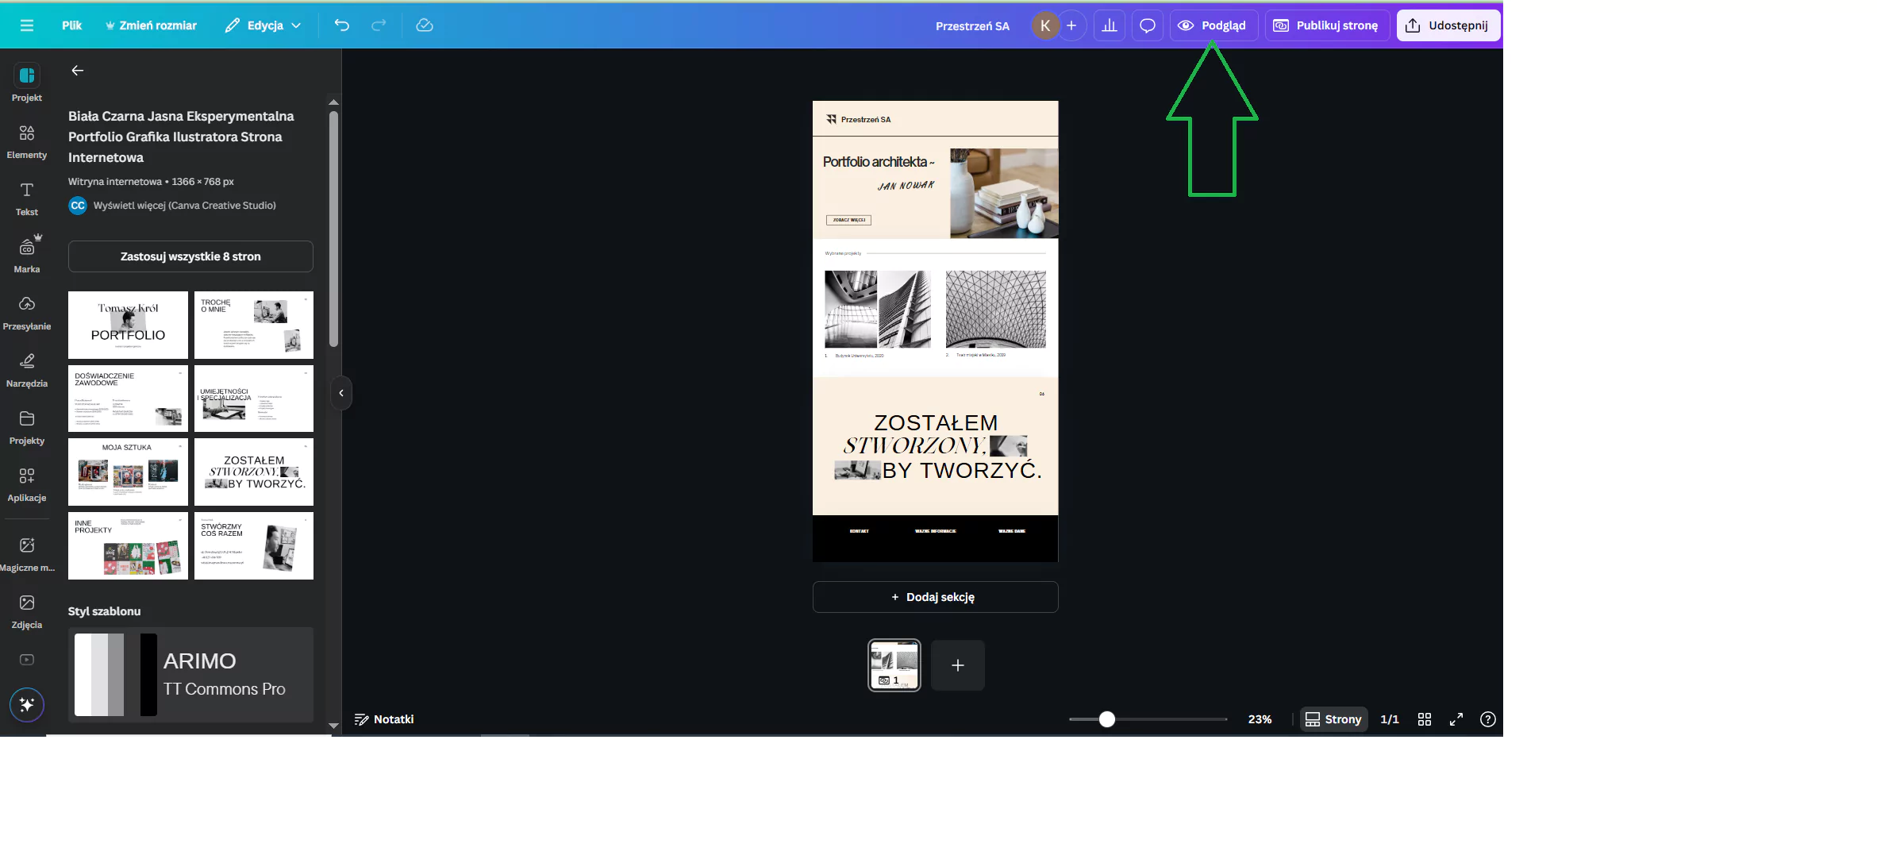This screenshot has width=1877, height=859.
Task: Open Wyświetl więcej Canva Creative Studio link
Action: pos(185,206)
